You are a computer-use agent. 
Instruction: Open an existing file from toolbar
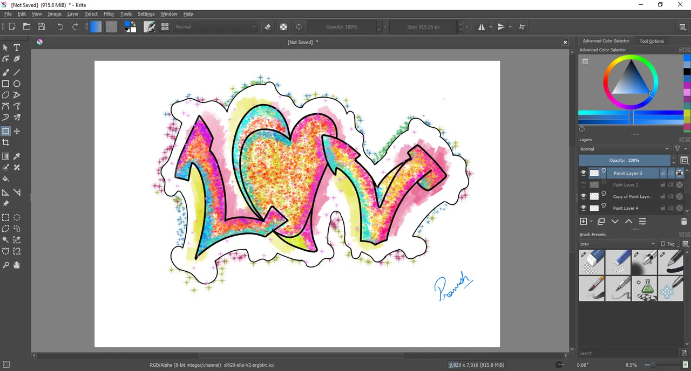(x=26, y=26)
